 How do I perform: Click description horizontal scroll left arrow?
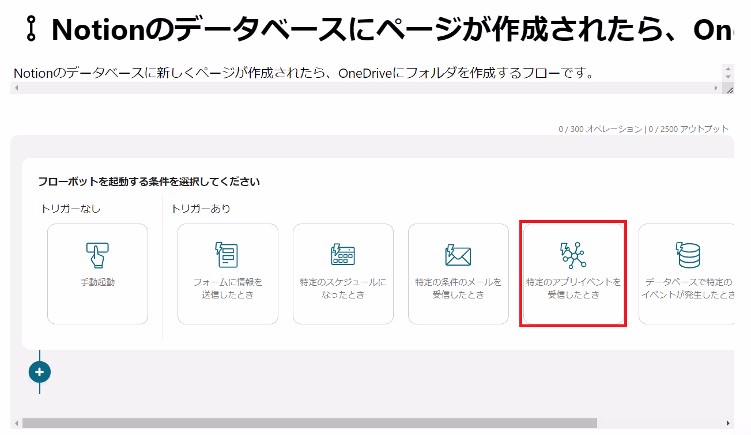pos(16,88)
